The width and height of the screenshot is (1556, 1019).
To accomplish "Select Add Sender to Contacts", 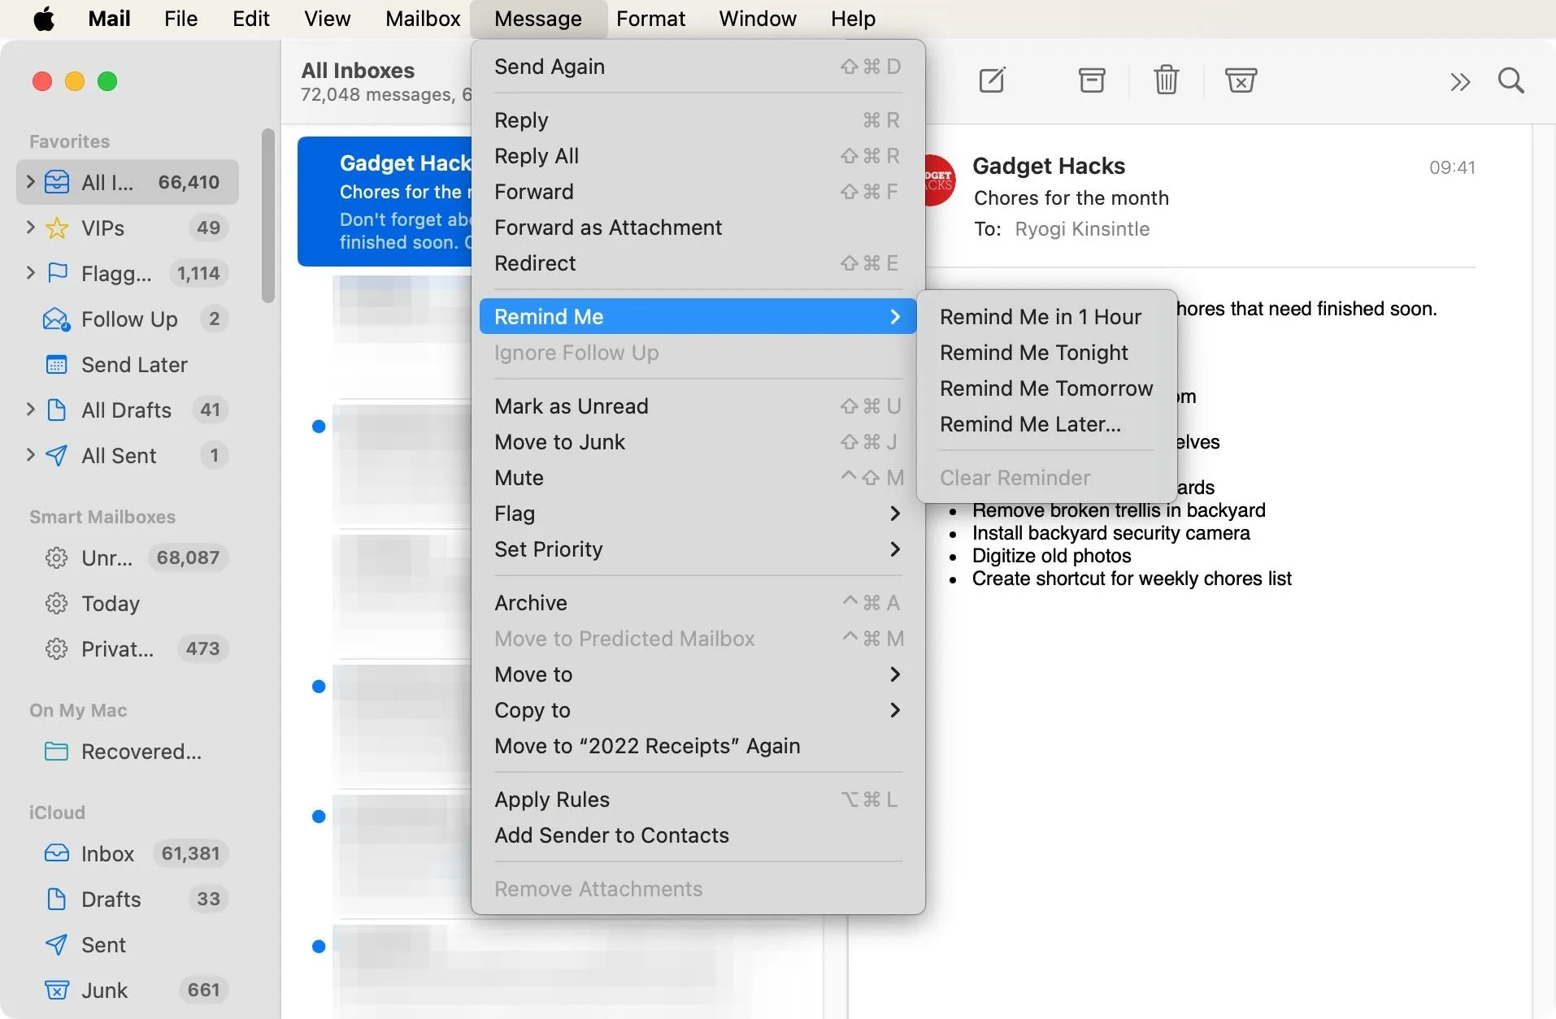I will (x=698, y=835).
